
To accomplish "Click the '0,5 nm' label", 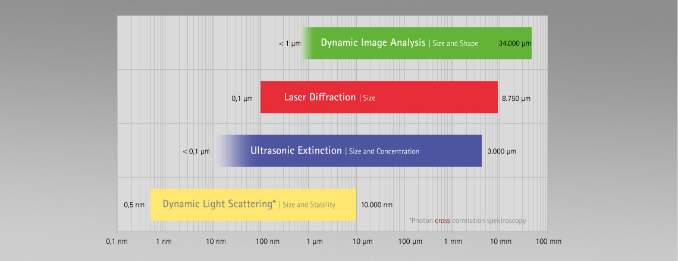I will pyautogui.click(x=134, y=205).
